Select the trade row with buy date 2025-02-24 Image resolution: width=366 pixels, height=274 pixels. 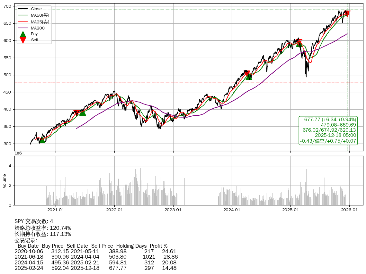click(95, 268)
